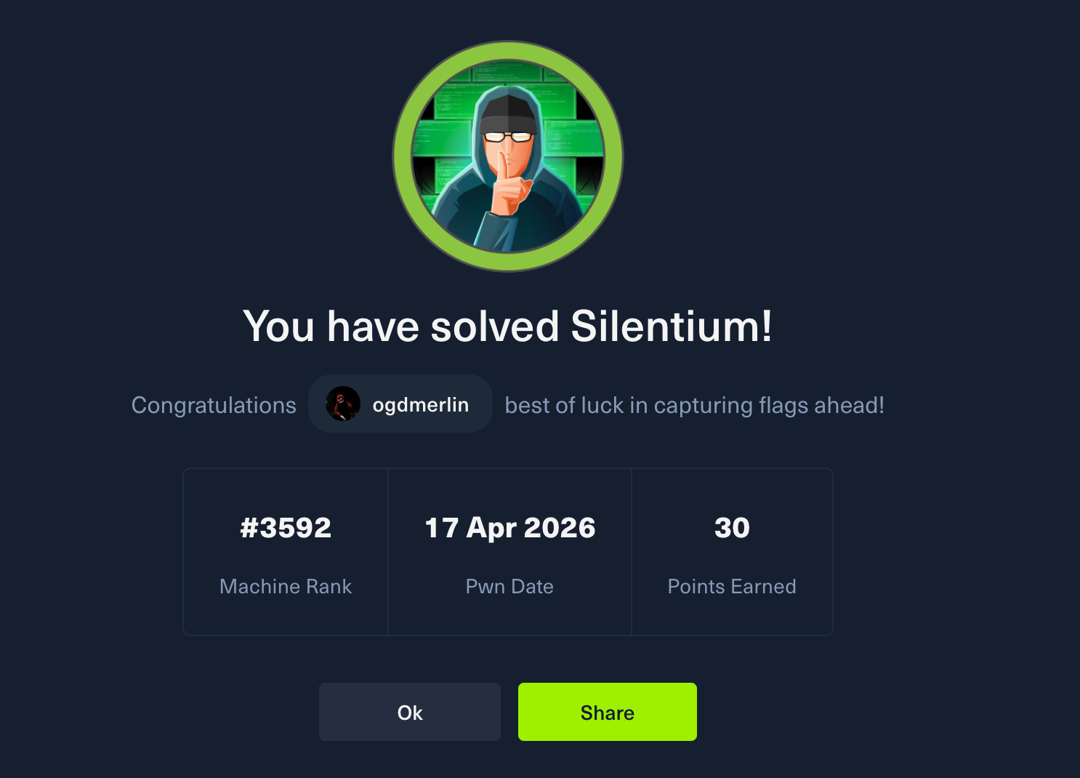Click the 'You have solved Silentium!' heading
This screenshot has height=778, width=1080.
tap(509, 327)
